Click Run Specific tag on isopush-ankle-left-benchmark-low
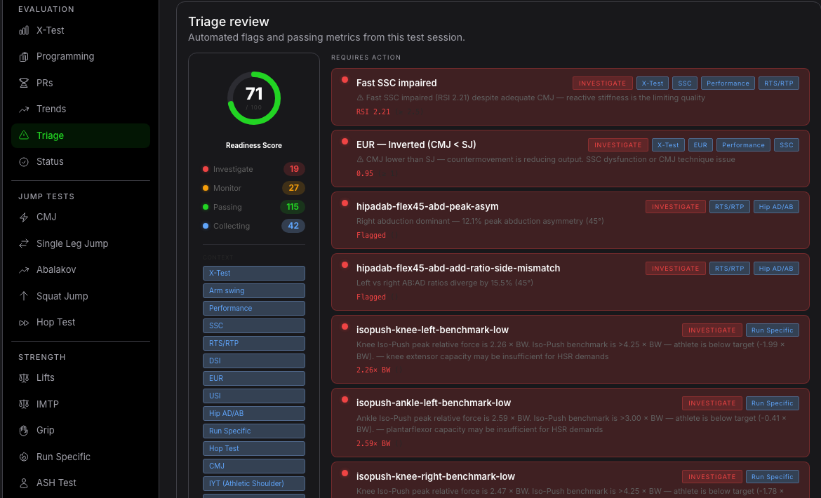The image size is (821, 498). coord(773,403)
